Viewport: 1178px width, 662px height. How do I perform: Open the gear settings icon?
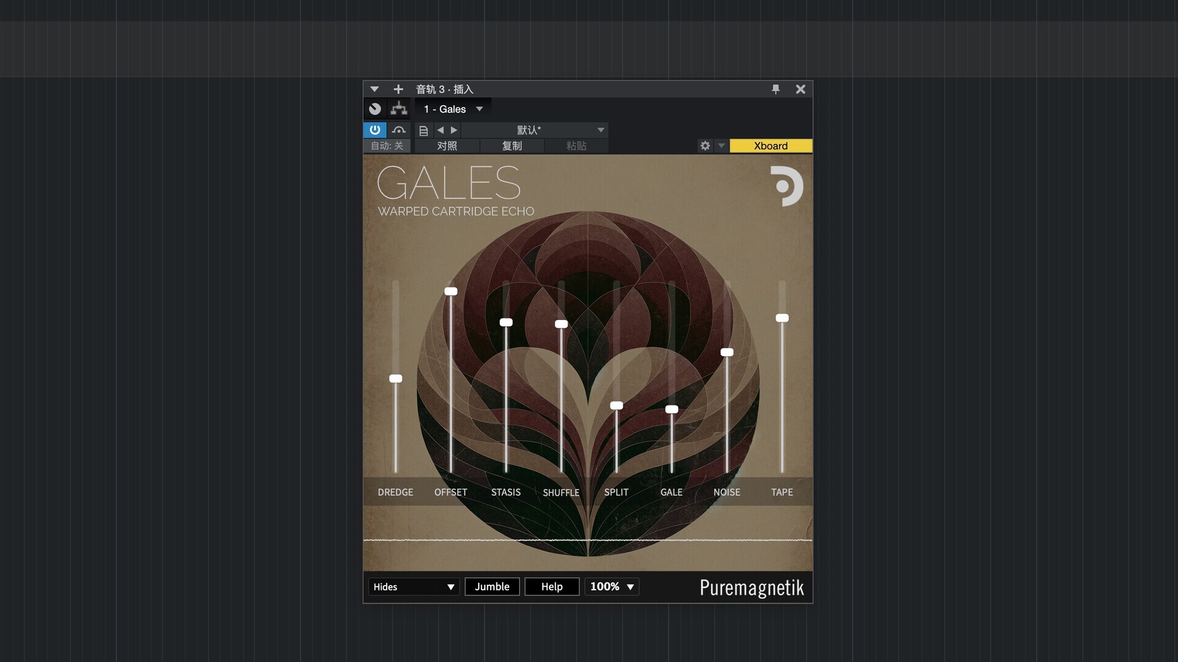pos(705,146)
